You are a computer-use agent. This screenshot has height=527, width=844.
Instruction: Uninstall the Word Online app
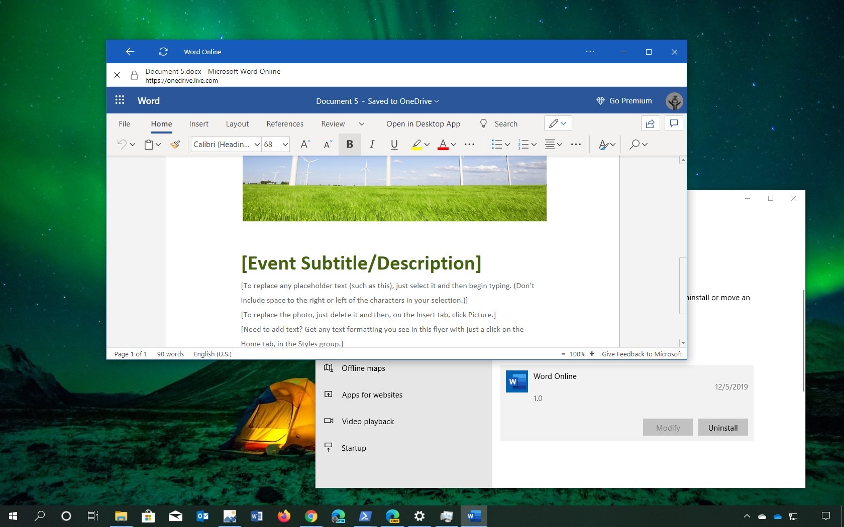click(722, 428)
